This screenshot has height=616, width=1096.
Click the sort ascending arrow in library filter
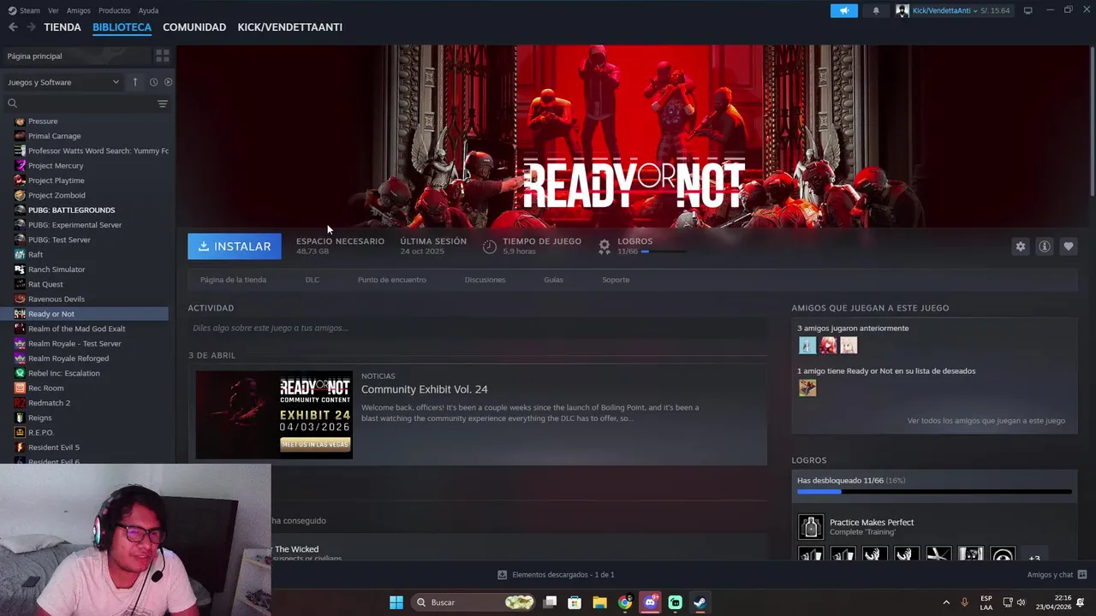(134, 82)
